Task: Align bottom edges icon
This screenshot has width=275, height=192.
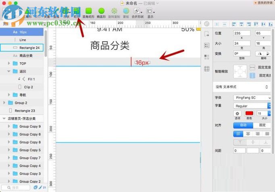Action: [271, 24]
